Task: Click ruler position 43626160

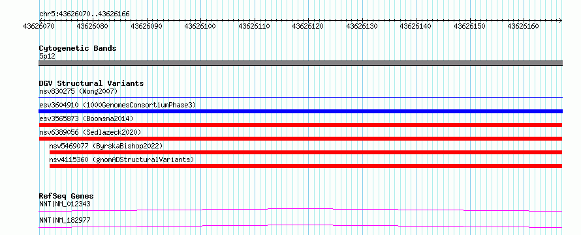Action: click(x=523, y=26)
